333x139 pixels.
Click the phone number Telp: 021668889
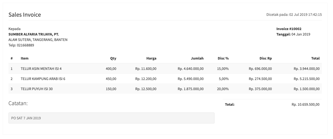(x=21, y=45)
